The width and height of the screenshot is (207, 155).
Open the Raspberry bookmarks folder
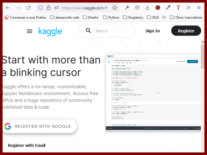pyautogui.click(x=133, y=17)
